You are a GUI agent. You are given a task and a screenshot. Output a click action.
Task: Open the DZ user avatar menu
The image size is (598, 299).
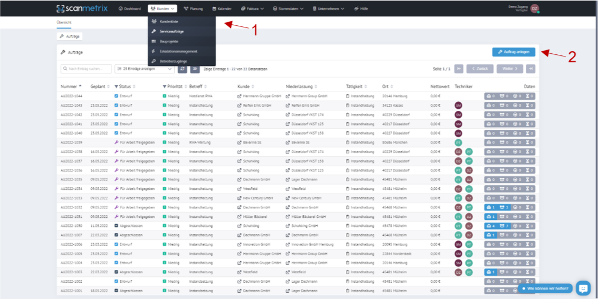coord(534,8)
